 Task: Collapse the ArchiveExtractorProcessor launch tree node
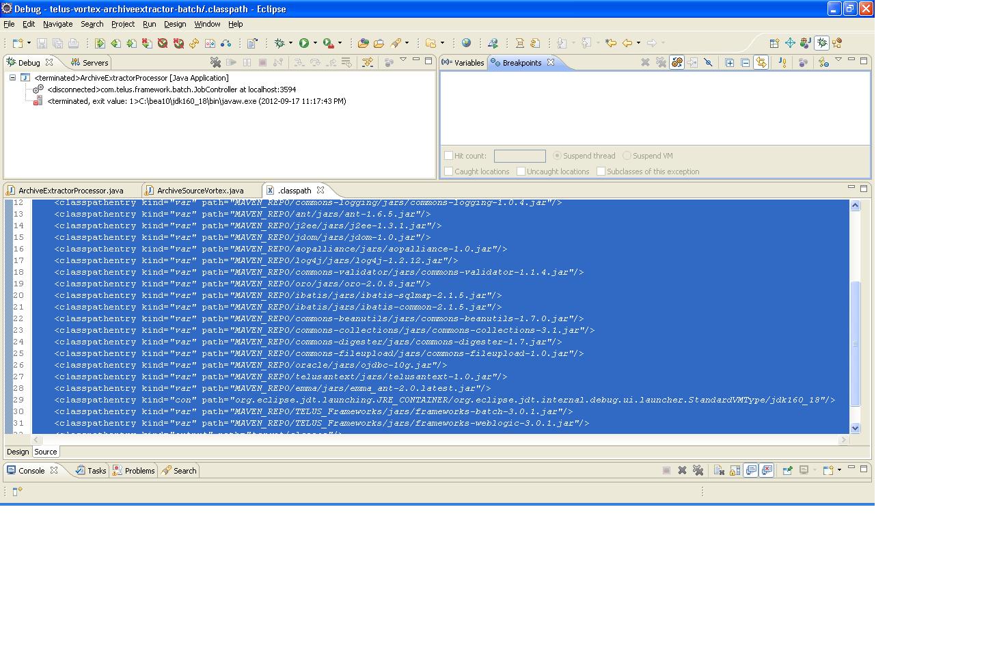click(12, 78)
